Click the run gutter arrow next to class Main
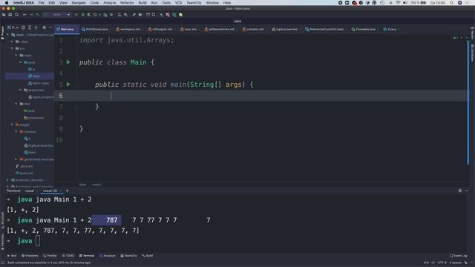Viewport: 475px width, 267px height. click(68, 62)
